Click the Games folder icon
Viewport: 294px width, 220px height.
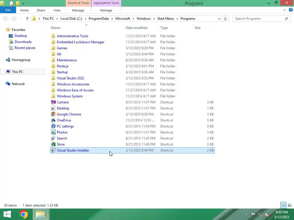[x=53, y=48]
